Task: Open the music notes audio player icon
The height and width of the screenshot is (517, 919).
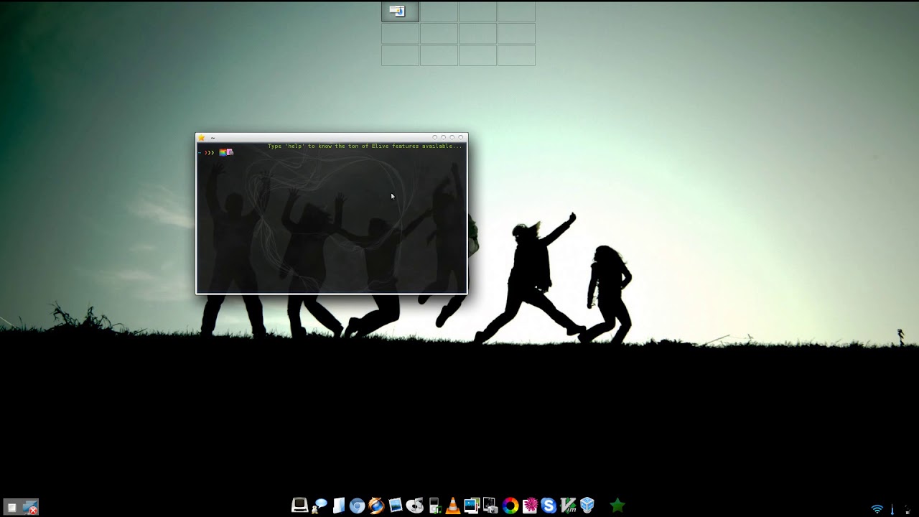Action: 414,506
